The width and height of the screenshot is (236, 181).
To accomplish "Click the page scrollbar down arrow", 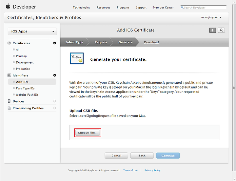I will 234,179.
